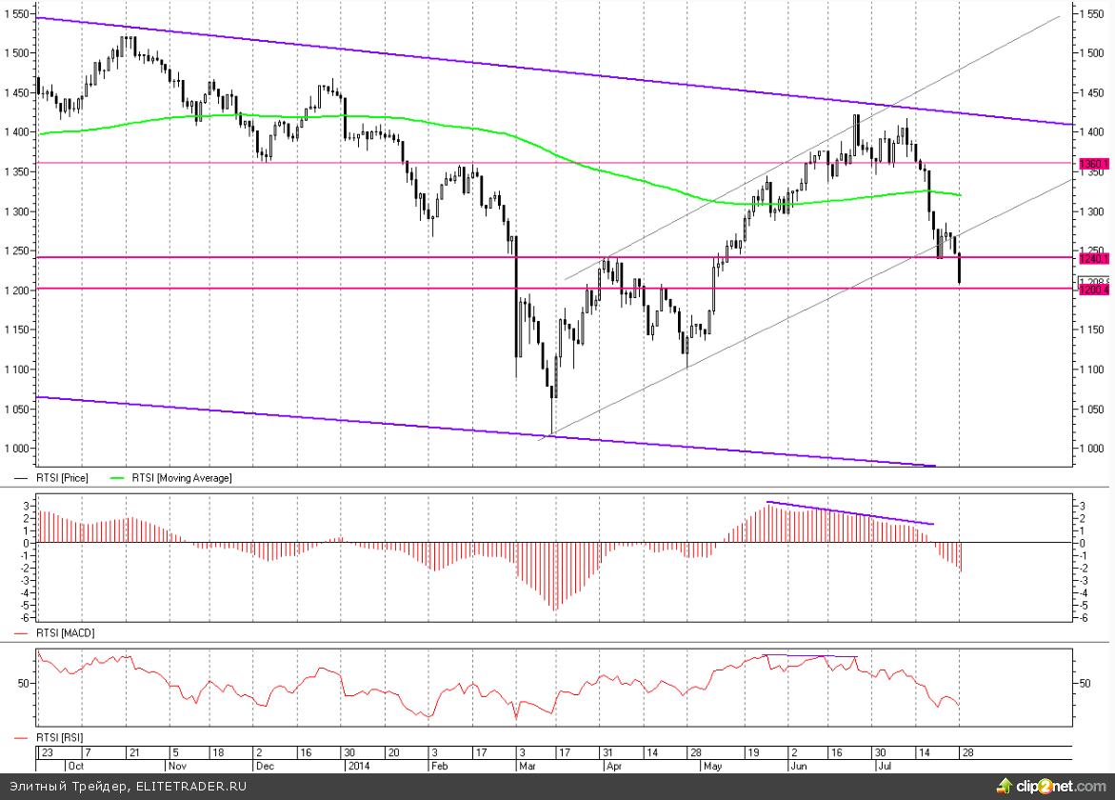The image size is (1115, 800).
Task: Select the 1200.4 pink price level tag
Action: click(1093, 290)
